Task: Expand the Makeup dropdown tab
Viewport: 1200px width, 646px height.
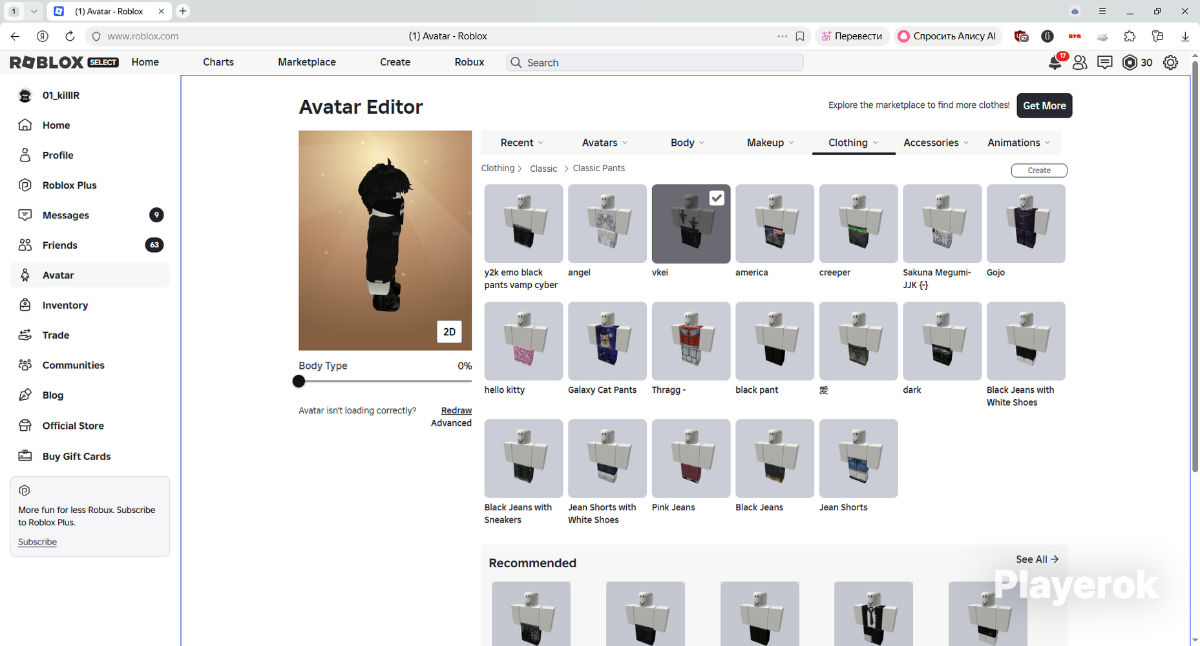Action: (770, 143)
